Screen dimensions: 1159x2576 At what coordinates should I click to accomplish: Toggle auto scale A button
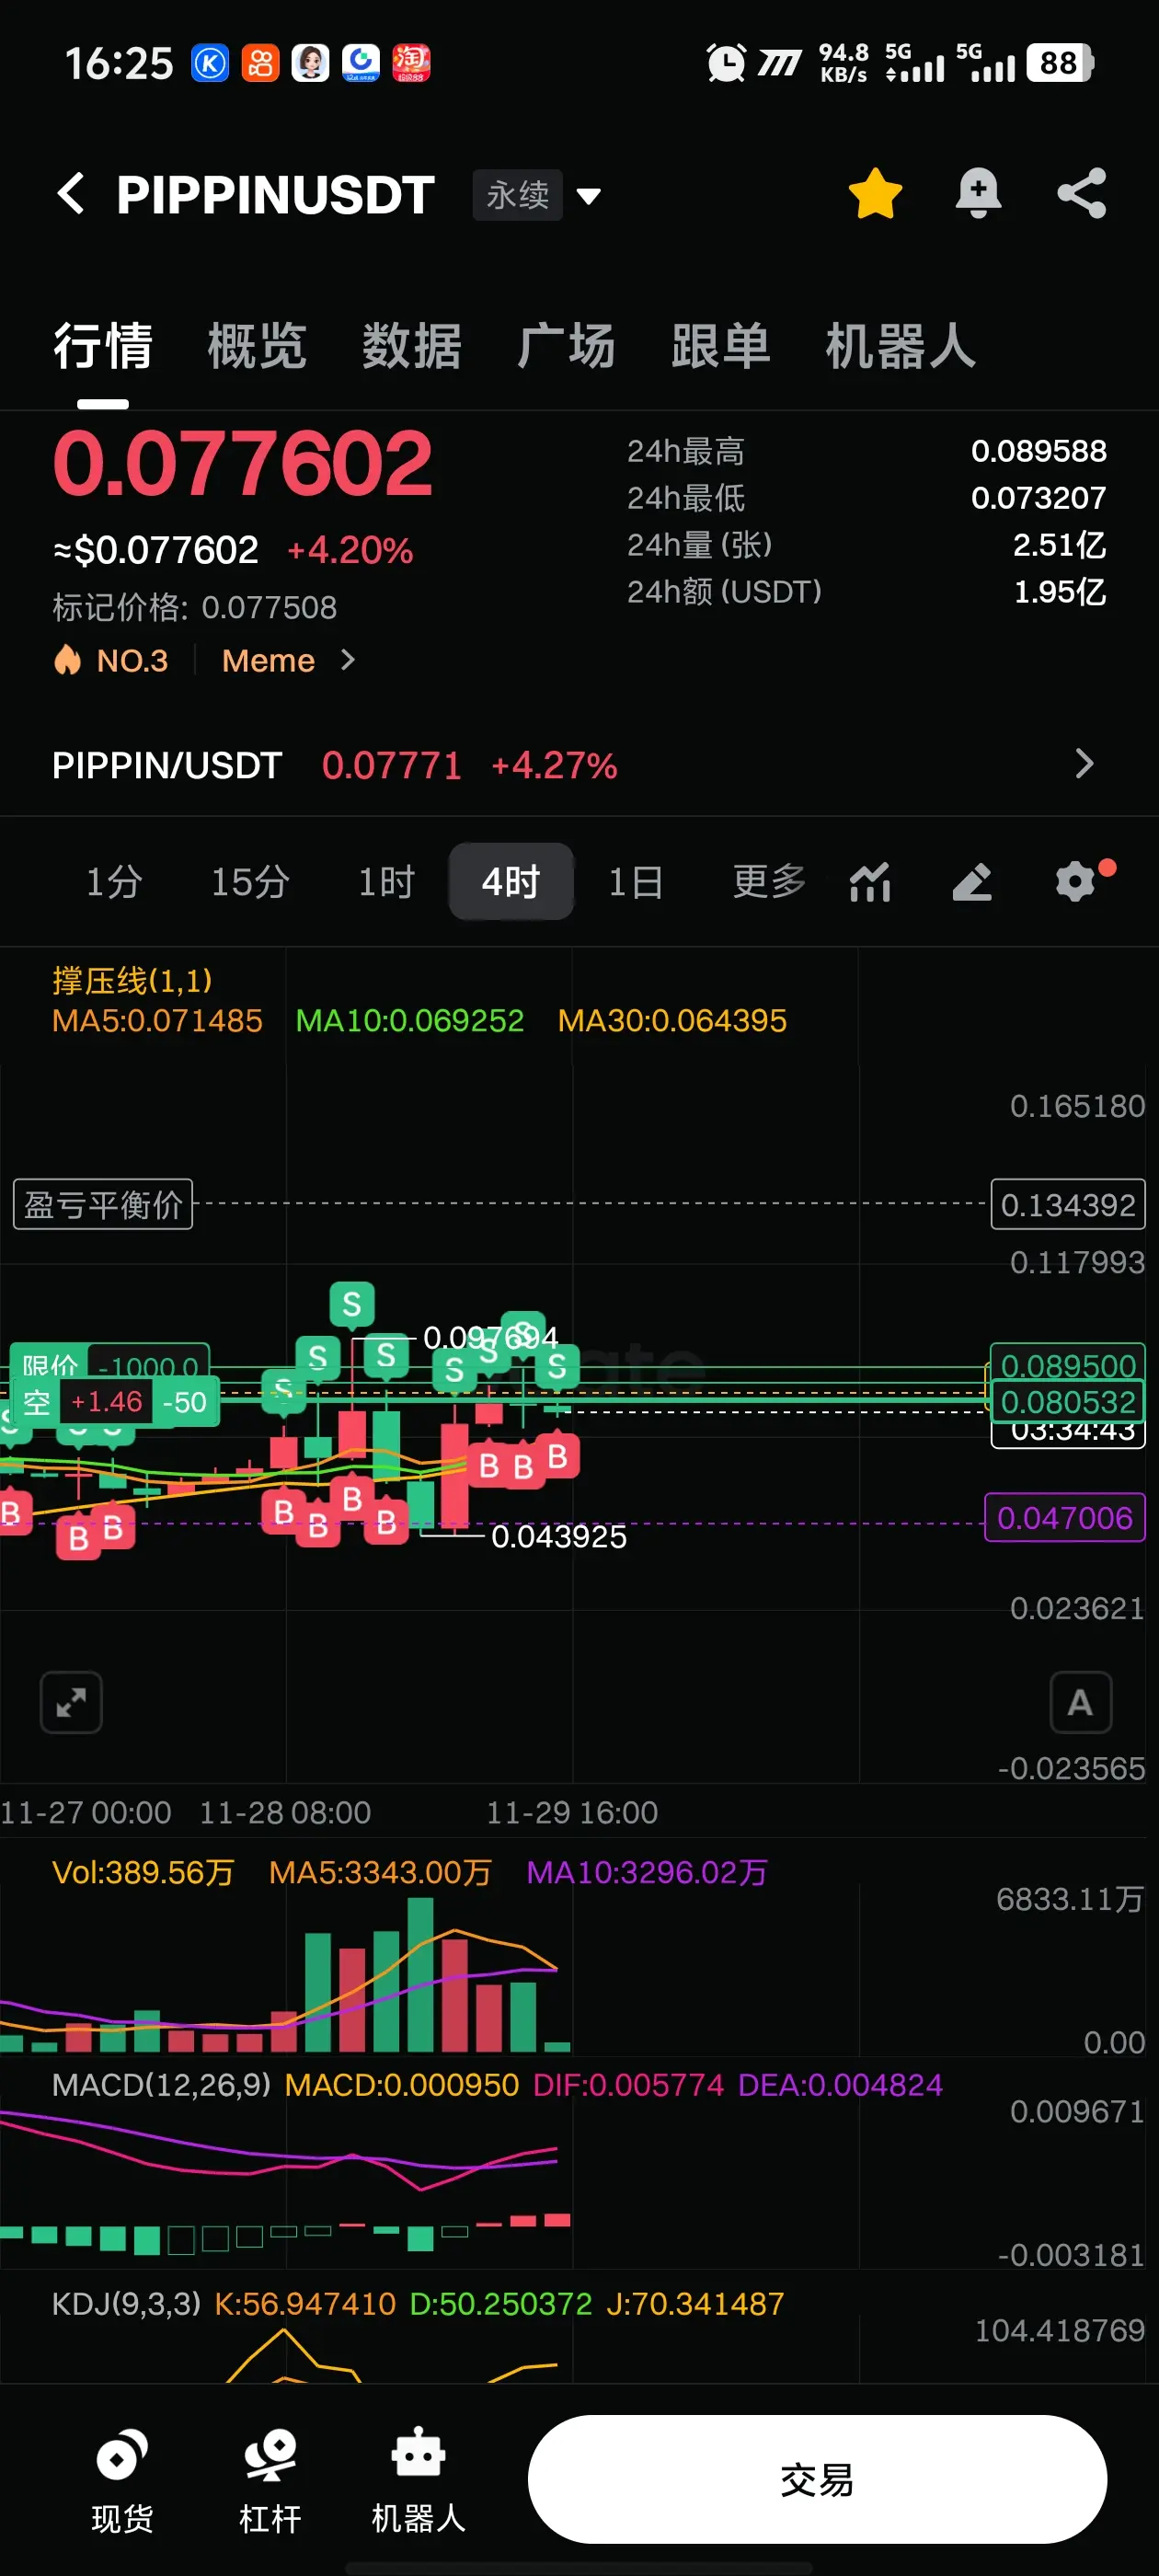[x=1081, y=1702]
